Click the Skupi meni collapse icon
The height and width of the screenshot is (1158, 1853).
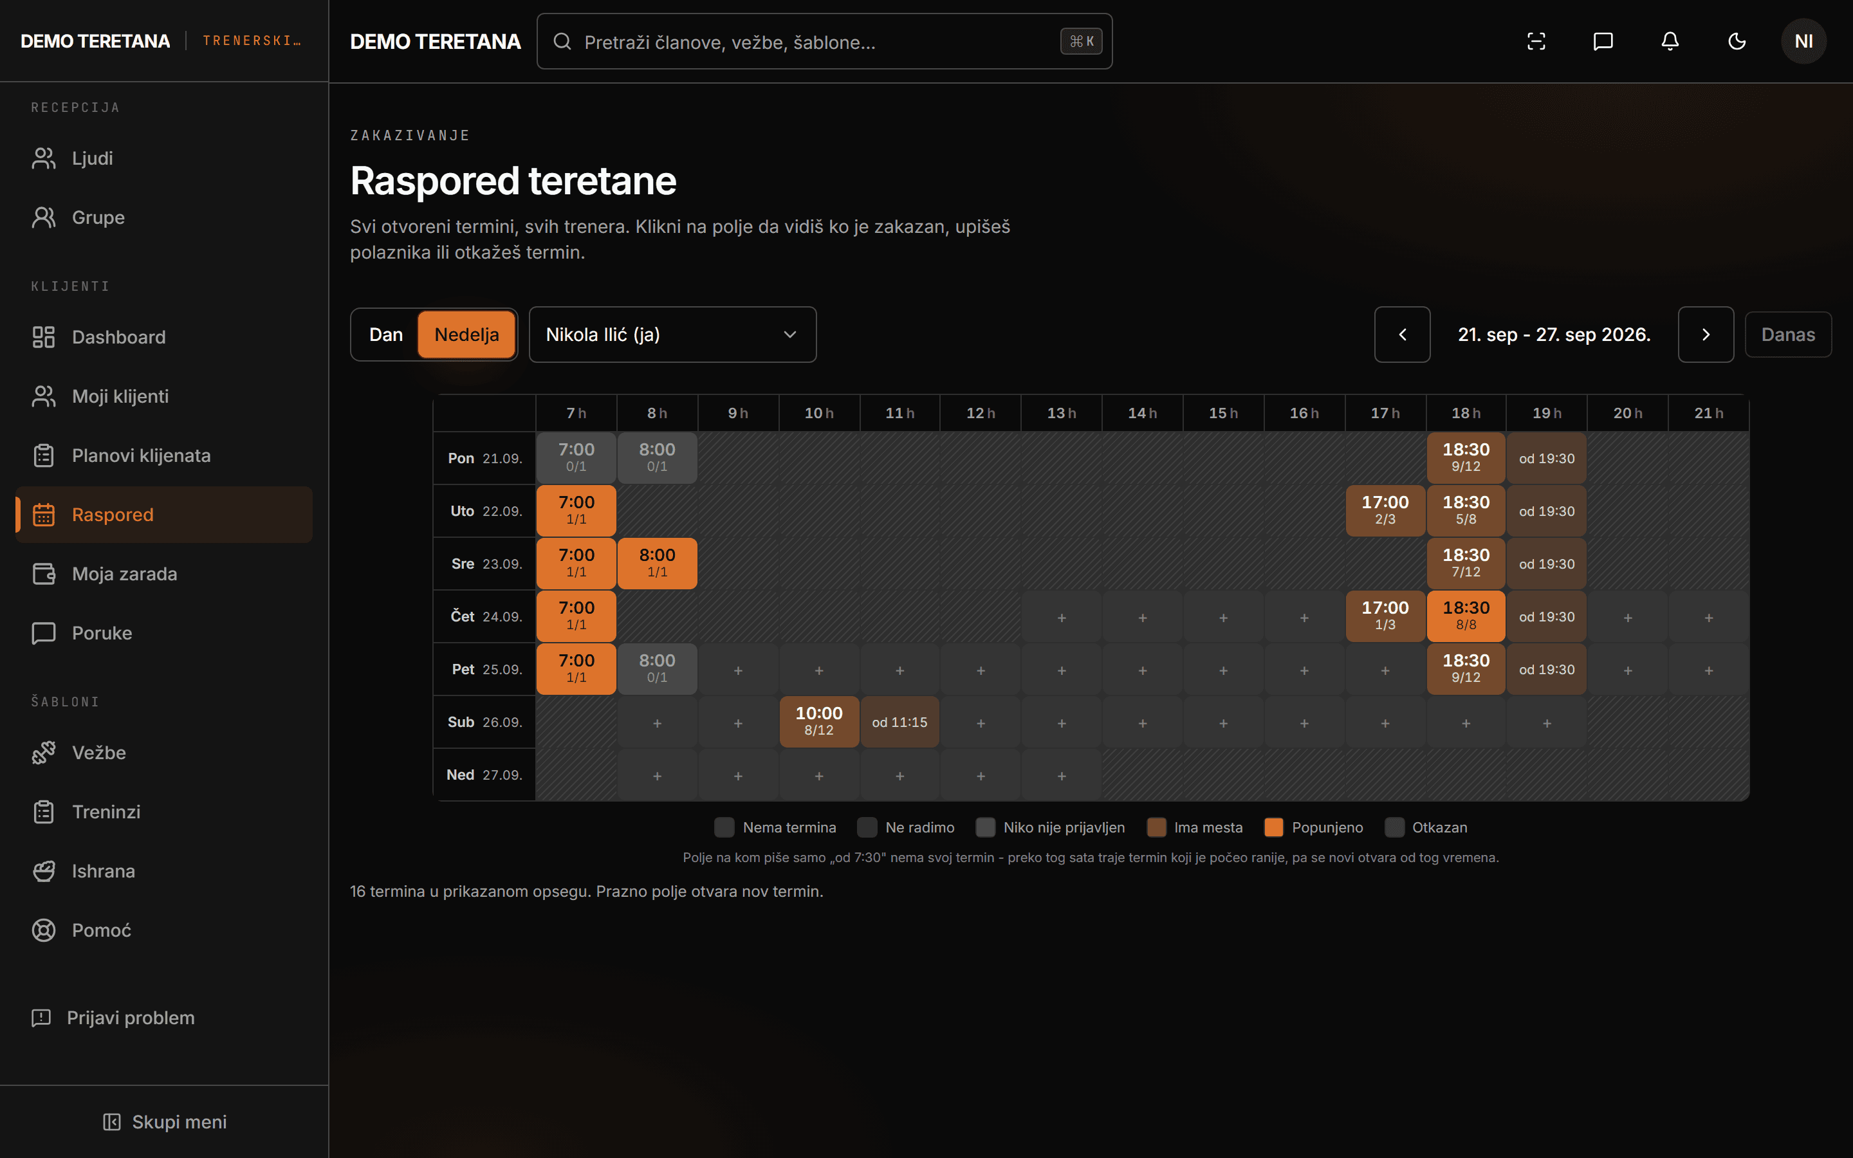pos(112,1122)
